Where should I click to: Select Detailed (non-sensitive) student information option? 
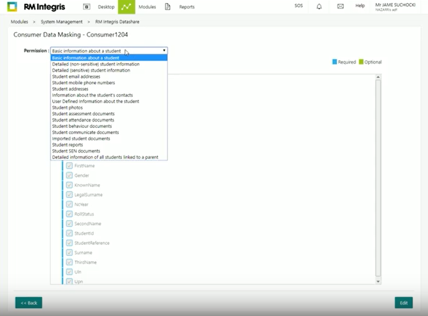[x=109, y=64]
